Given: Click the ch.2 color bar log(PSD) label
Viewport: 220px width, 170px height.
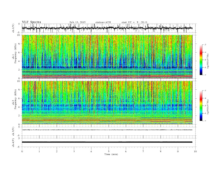Looking at the screenshot, I should [x=208, y=107].
